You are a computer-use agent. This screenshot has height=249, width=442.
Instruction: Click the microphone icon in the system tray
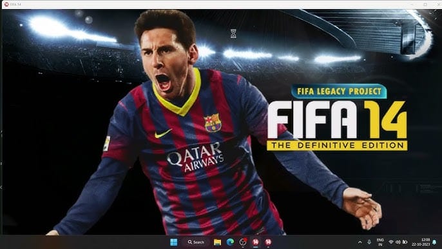tap(369, 242)
